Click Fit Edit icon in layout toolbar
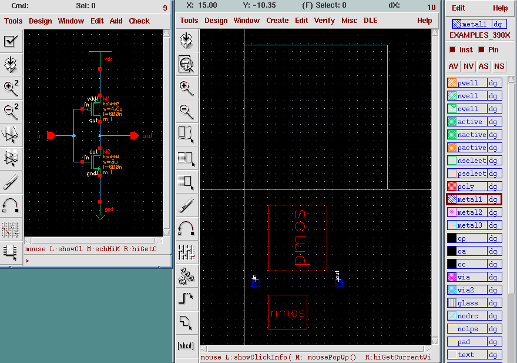 tap(187, 64)
